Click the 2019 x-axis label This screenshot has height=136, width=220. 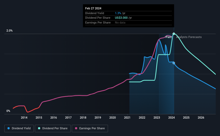point(98,118)
